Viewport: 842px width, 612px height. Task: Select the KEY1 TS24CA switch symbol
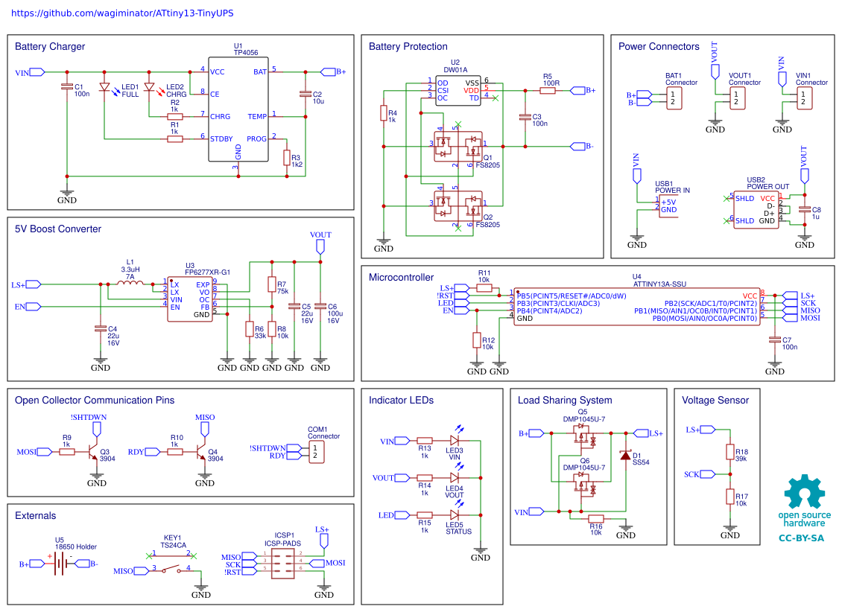tap(171, 568)
